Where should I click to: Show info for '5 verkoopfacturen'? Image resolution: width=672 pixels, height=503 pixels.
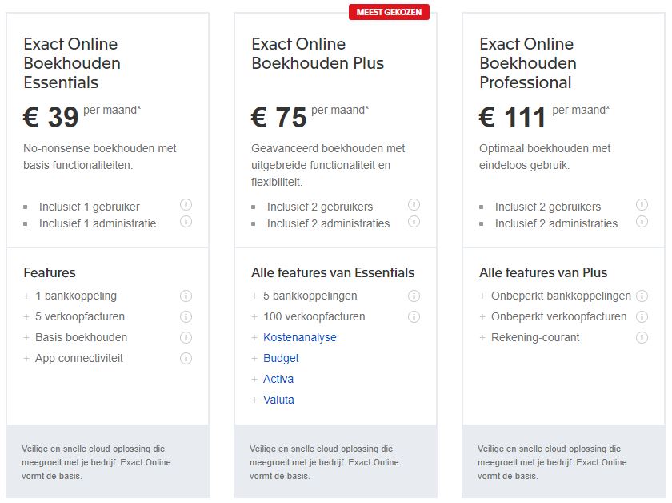click(x=186, y=316)
